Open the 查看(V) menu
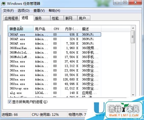The width and height of the screenshot is (144, 120). click(x=39, y=11)
